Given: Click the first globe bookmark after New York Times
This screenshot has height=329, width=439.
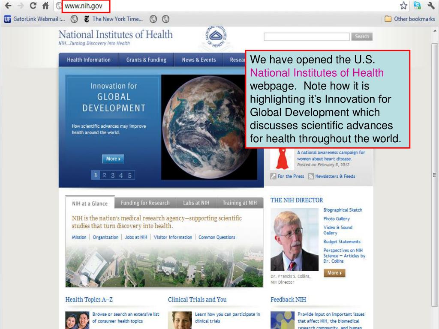Looking at the screenshot, I should pos(153,19).
